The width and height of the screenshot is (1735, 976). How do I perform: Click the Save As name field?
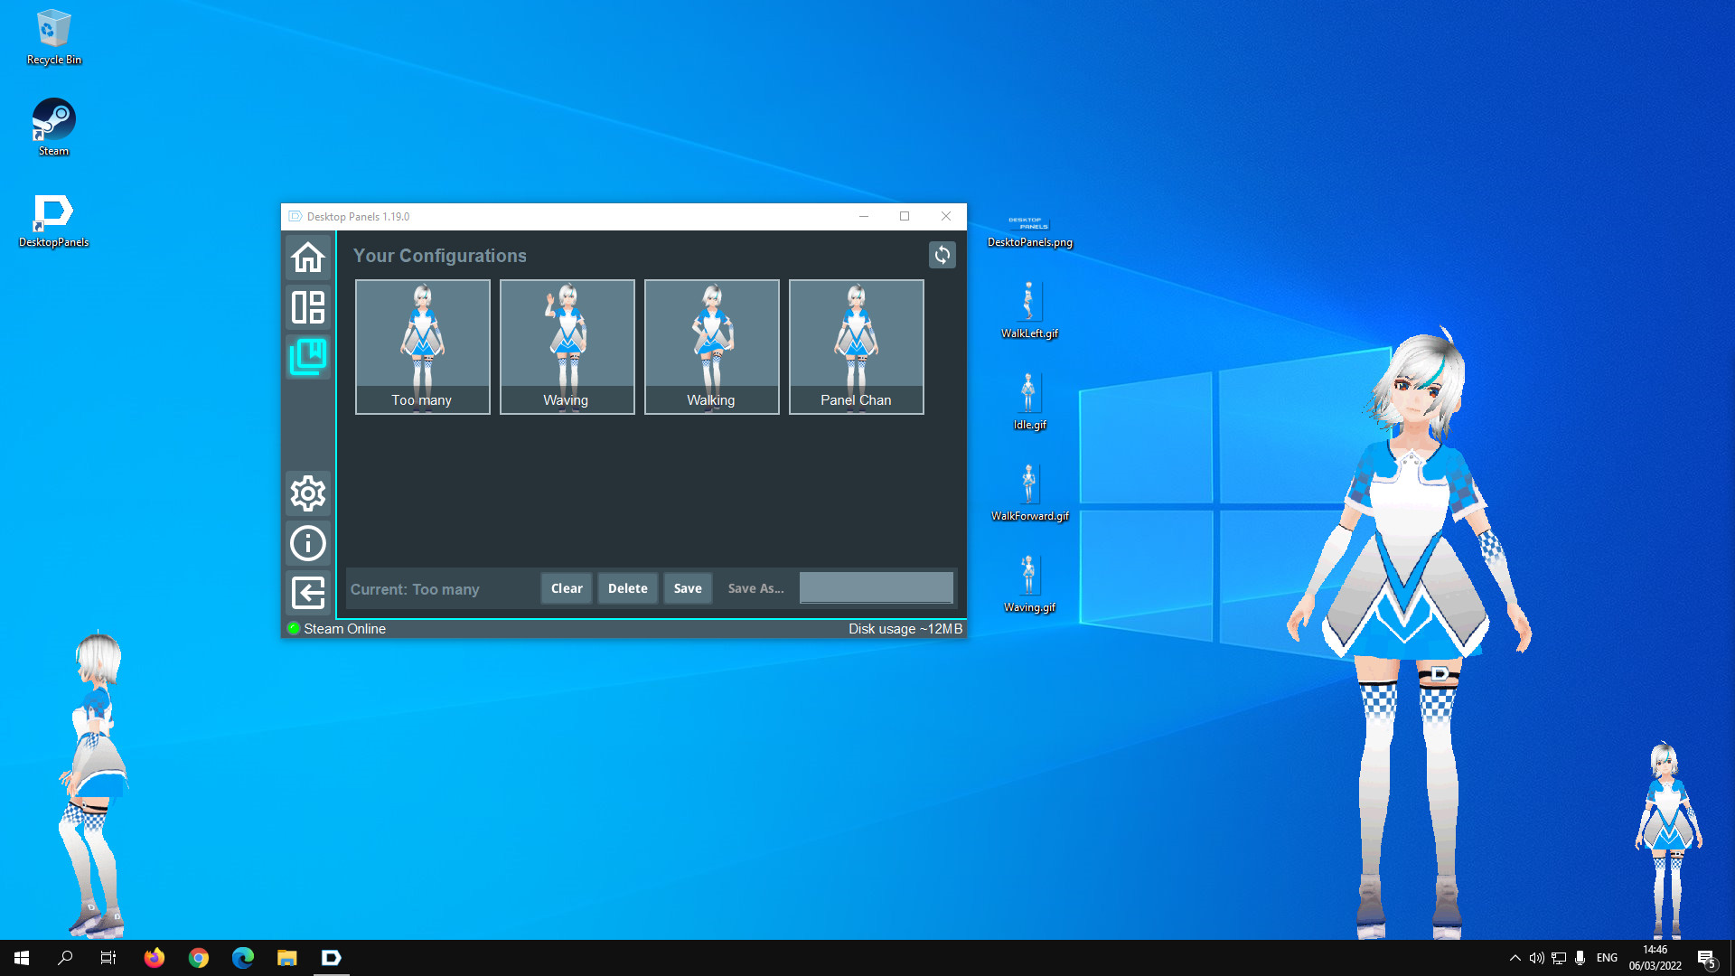click(876, 587)
